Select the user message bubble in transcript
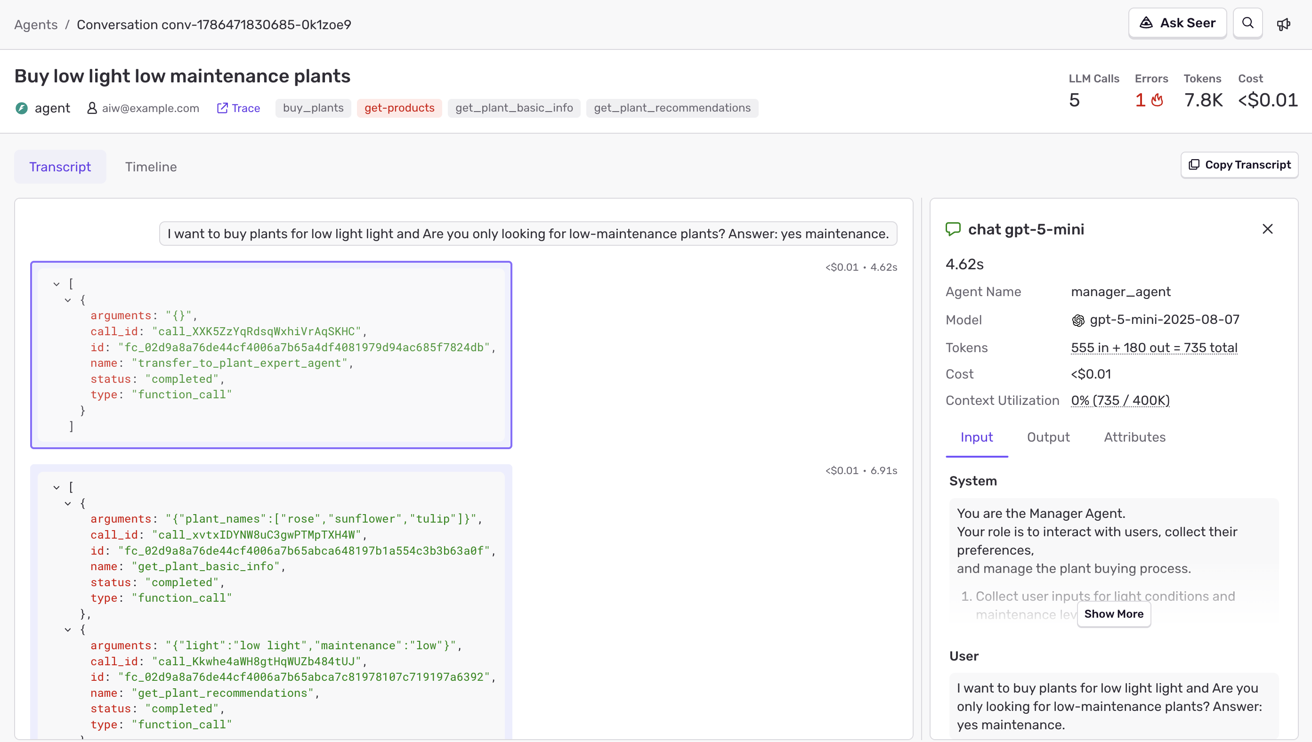The image size is (1312, 742). click(528, 234)
